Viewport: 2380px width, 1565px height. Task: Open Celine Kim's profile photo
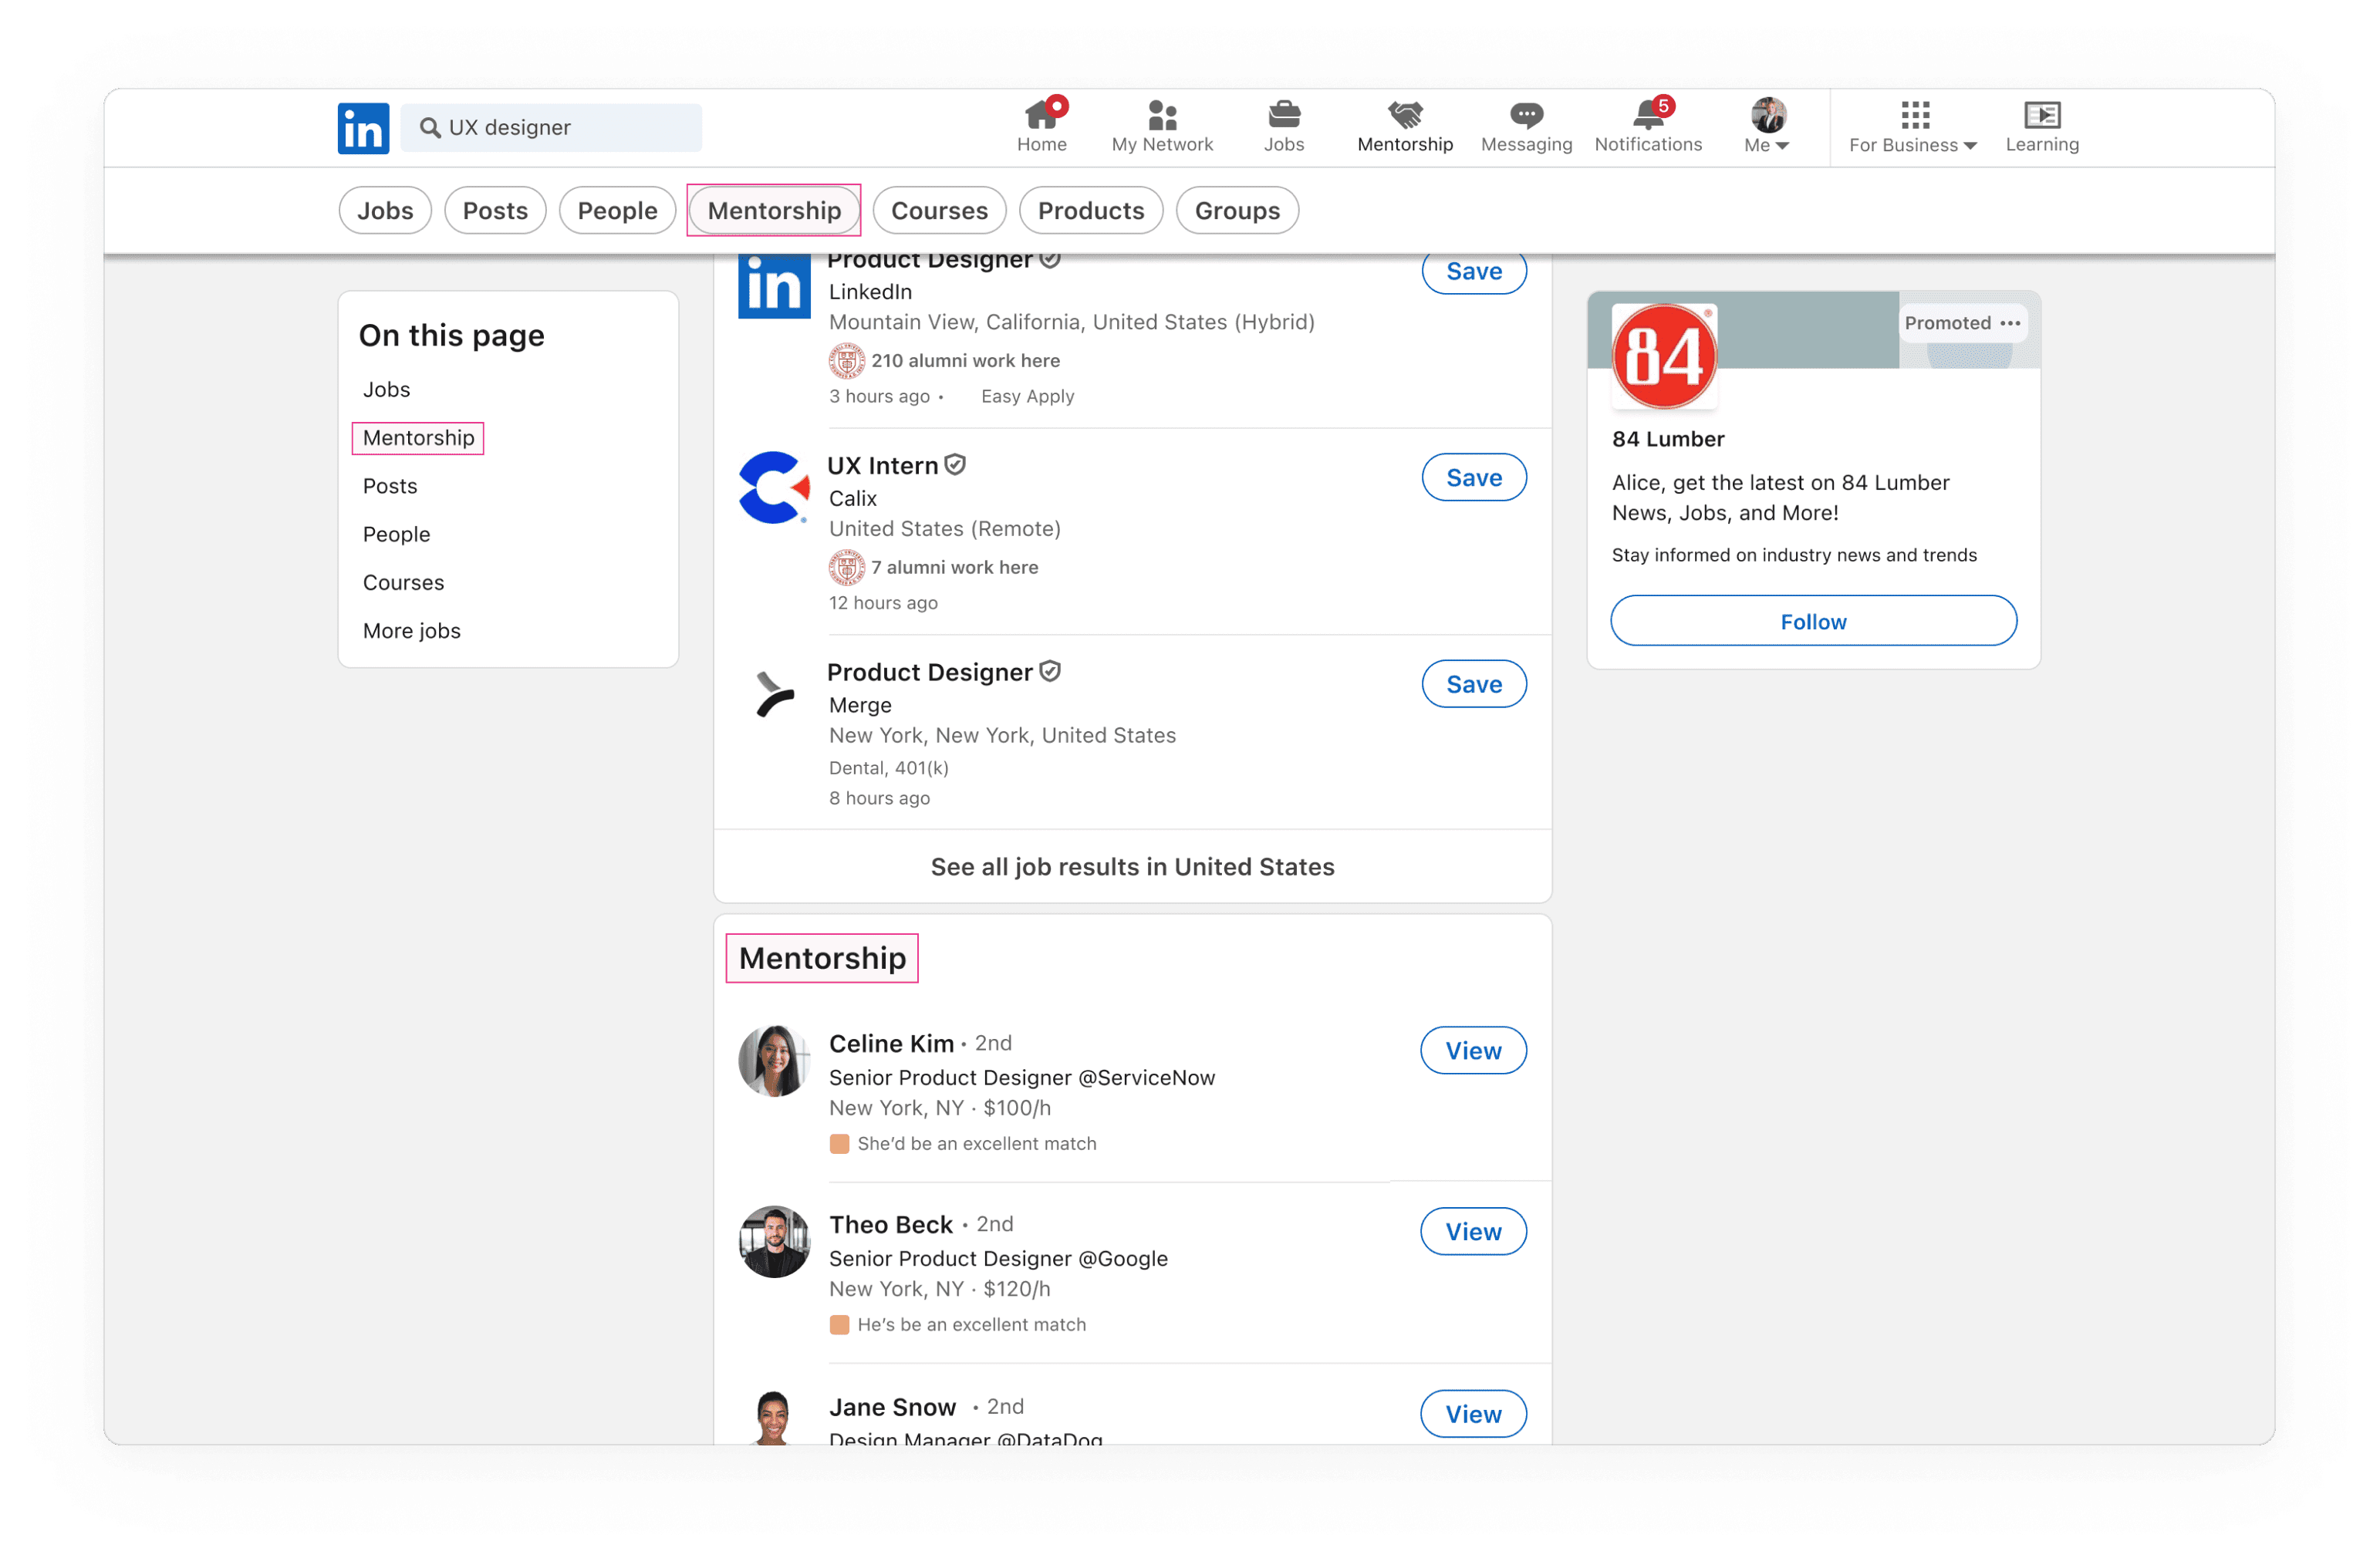pos(774,1061)
